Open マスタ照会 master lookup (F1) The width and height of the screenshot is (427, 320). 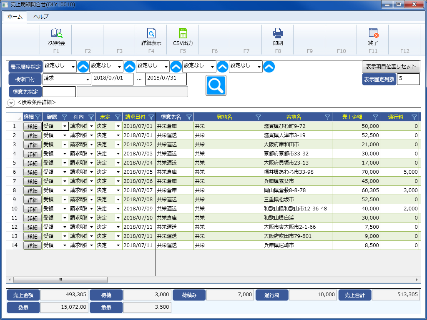click(56, 37)
